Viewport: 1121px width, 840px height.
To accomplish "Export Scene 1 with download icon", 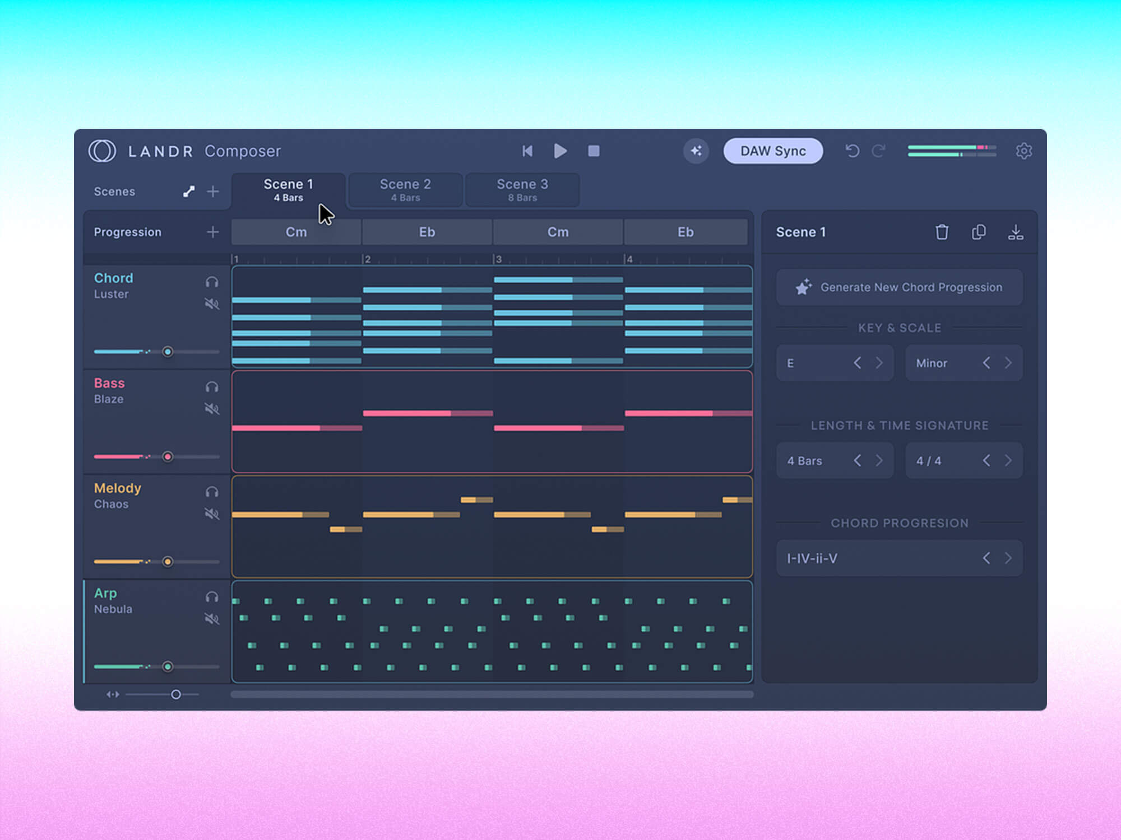I will coord(1016,232).
